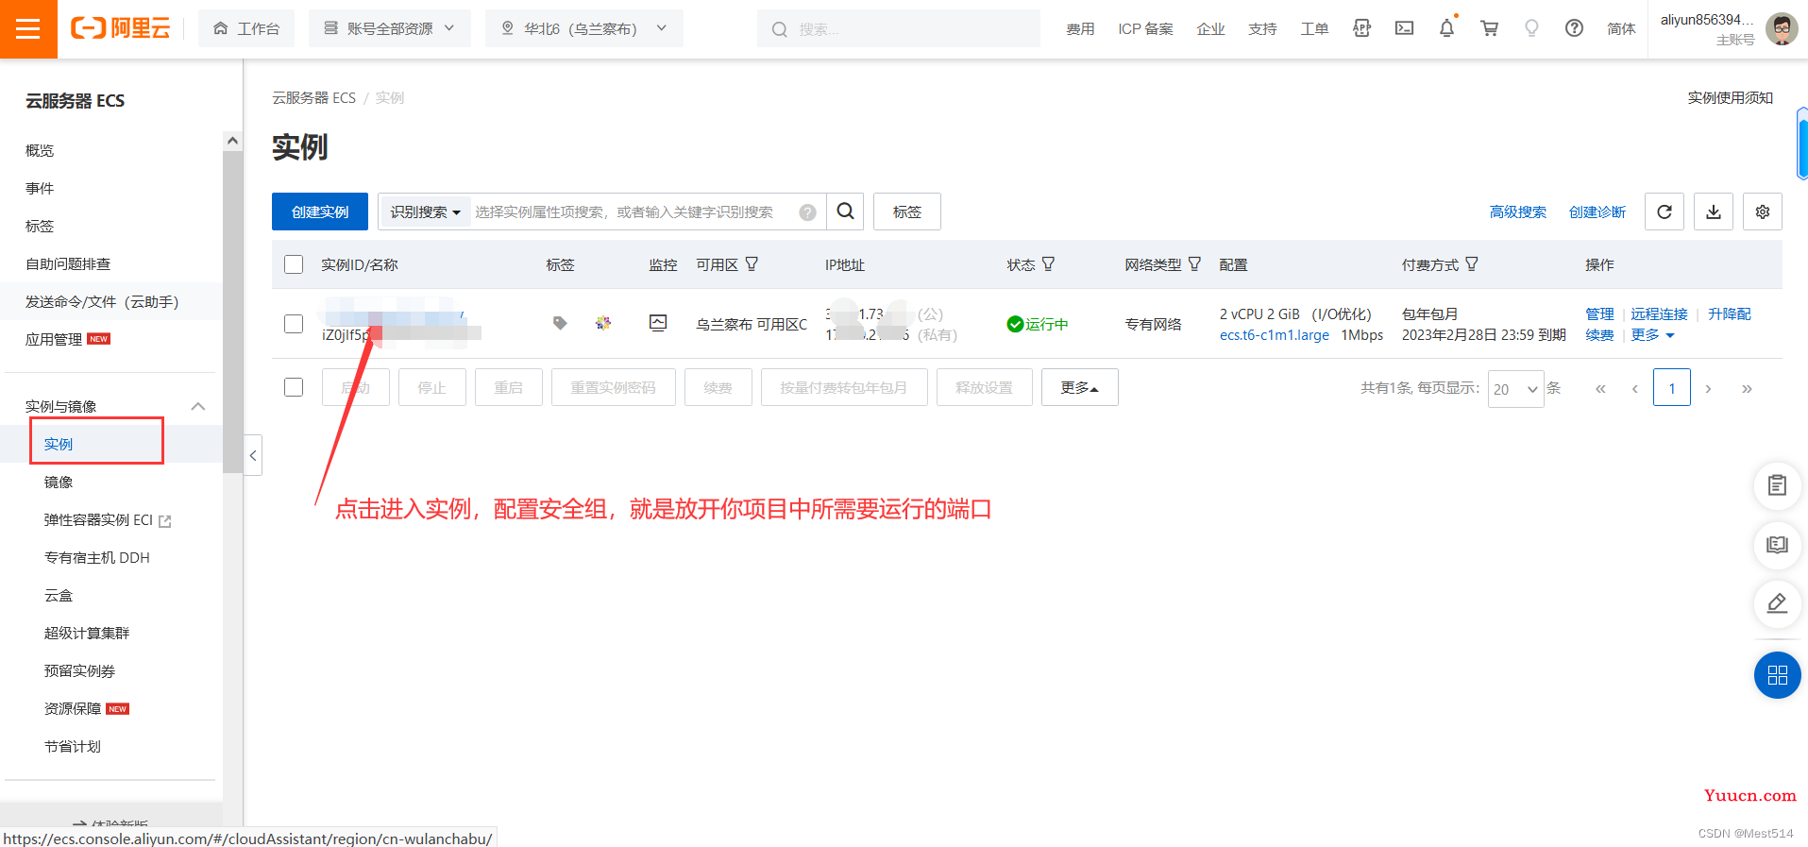Open 弹性容器实例 ECI sidebar link
This screenshot has height=847, width=1808.
[x=108, y=519]
